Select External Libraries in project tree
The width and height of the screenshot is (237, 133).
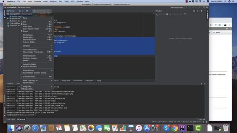[14, 23]
